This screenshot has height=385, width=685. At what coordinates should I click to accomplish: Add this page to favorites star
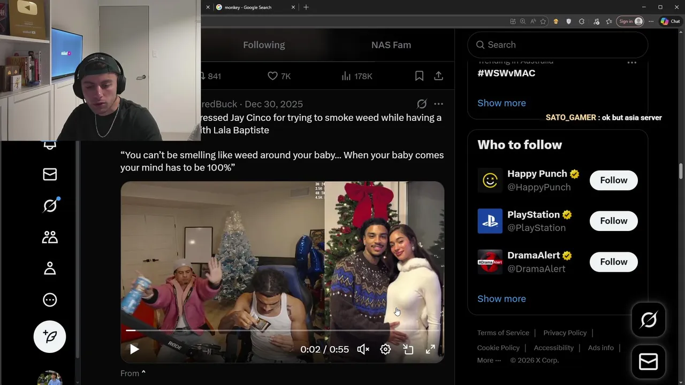[543, 21]
